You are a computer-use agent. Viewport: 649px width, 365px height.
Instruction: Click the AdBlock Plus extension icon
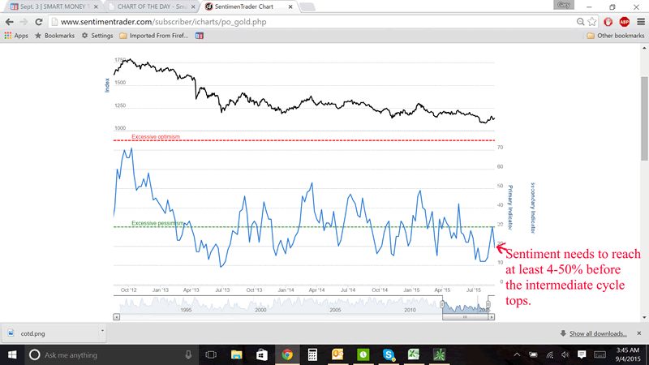pos(624,22)
